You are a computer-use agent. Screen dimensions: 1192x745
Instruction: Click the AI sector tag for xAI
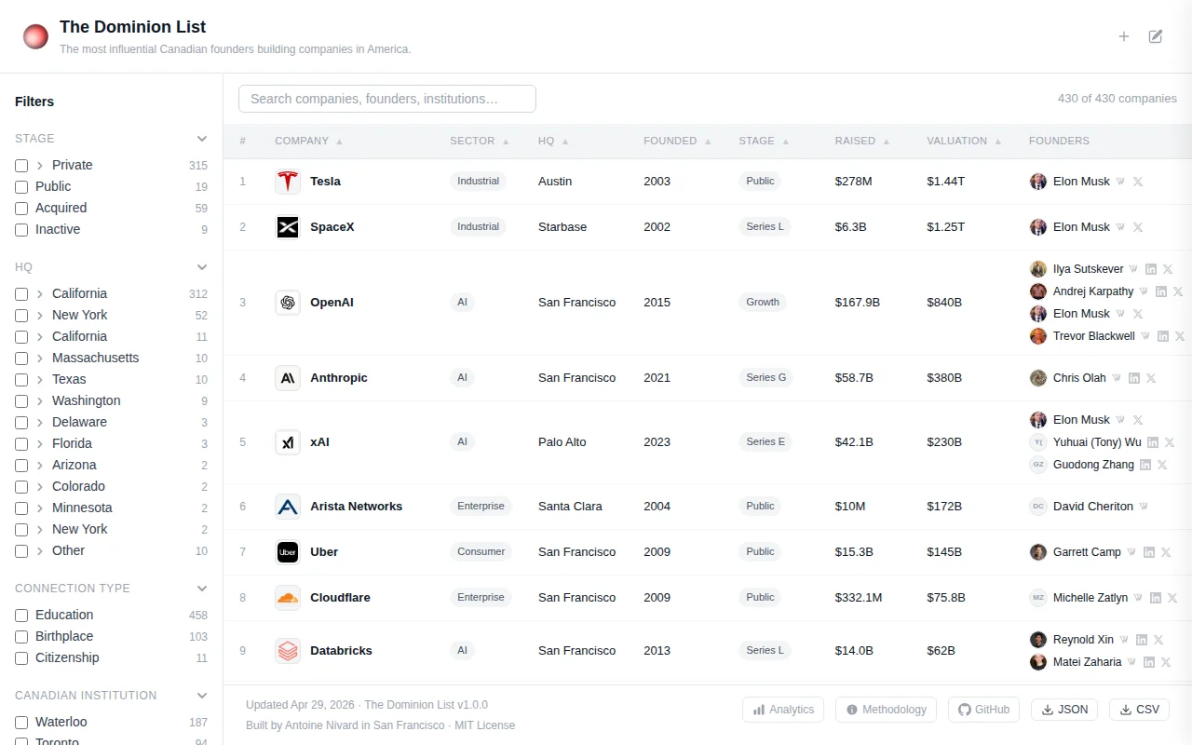click(x=462, y=442)
